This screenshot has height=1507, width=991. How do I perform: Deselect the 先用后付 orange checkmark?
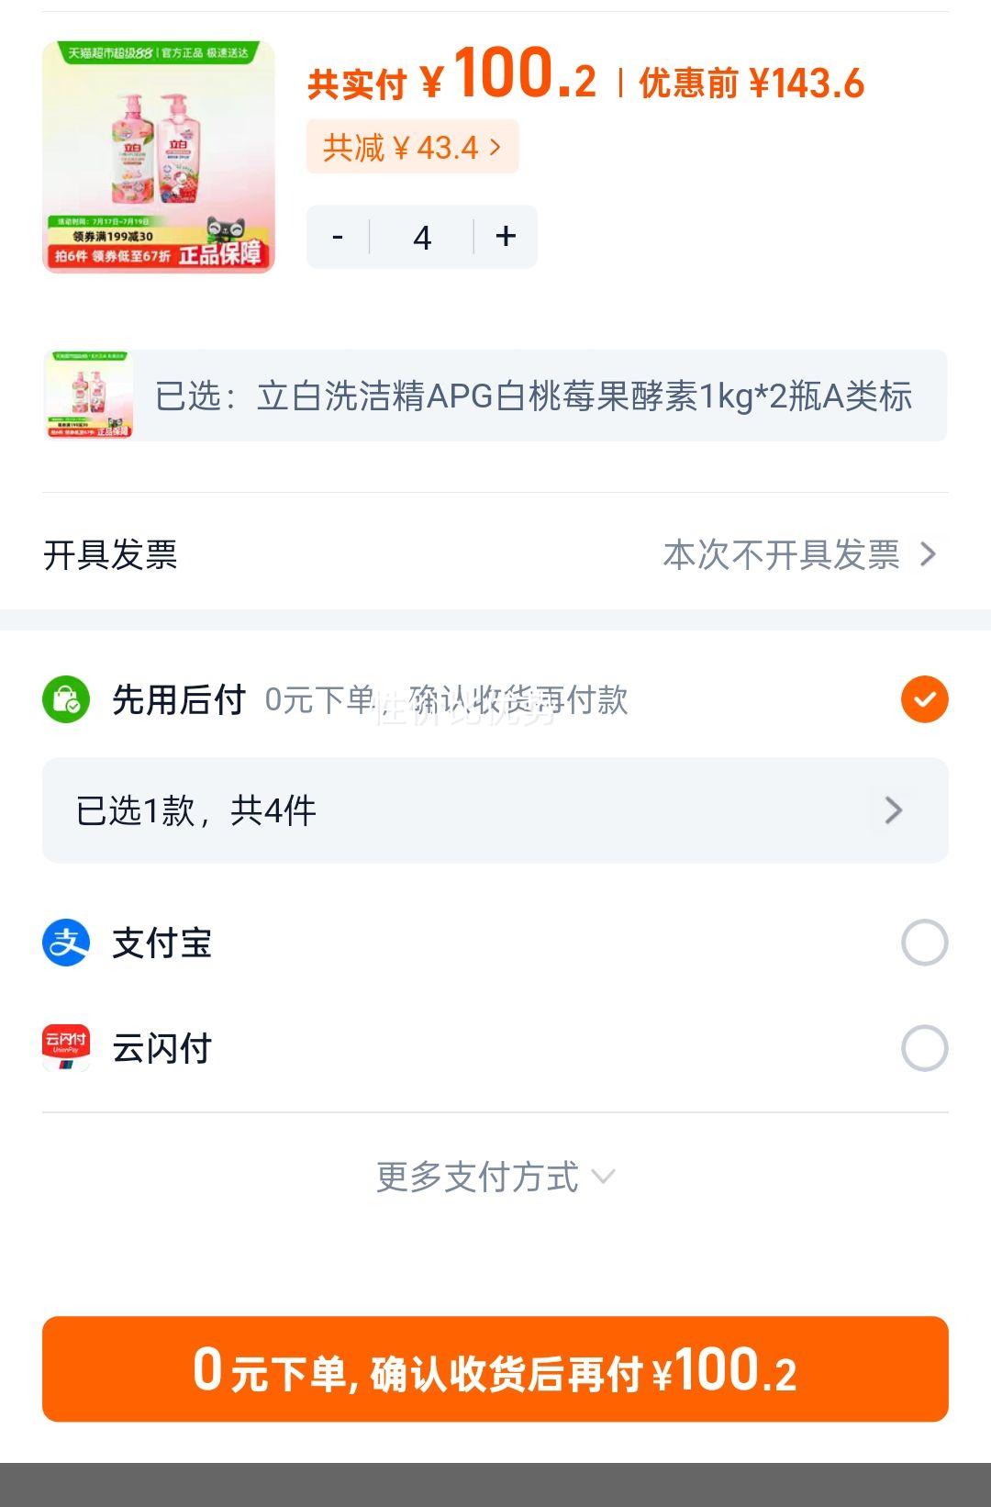point(924,699)
